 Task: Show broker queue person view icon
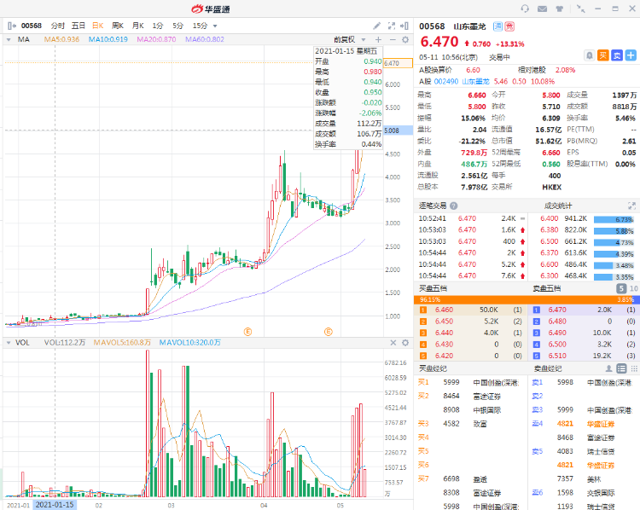click(x=608, y=368)
